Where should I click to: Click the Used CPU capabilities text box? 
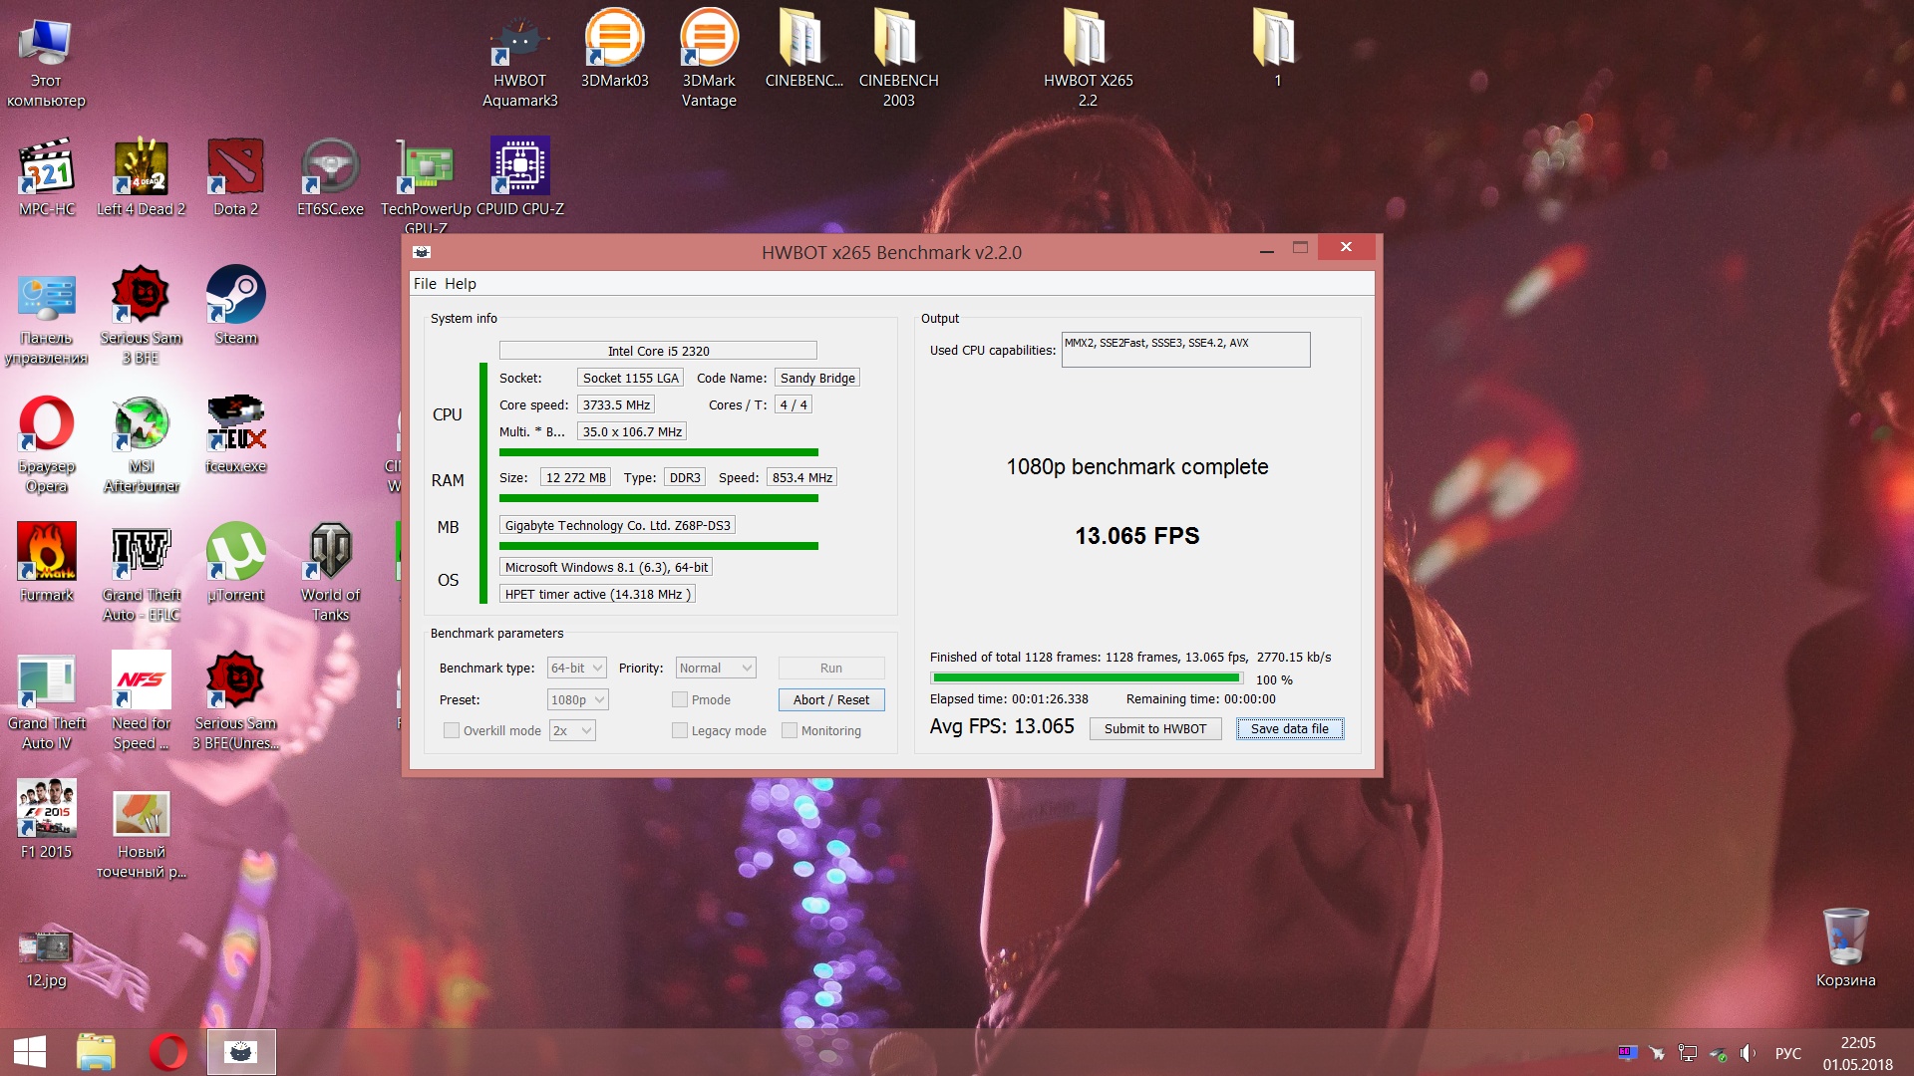pyautogui.click(x=1185, y=350)
